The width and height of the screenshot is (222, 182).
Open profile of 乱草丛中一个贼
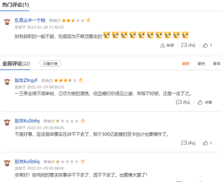point(30,20)
